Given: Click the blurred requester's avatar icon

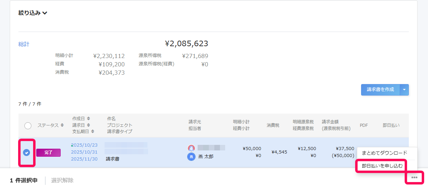Looking at the screenshot, I should pyautogui.click(x=191, y=148).
